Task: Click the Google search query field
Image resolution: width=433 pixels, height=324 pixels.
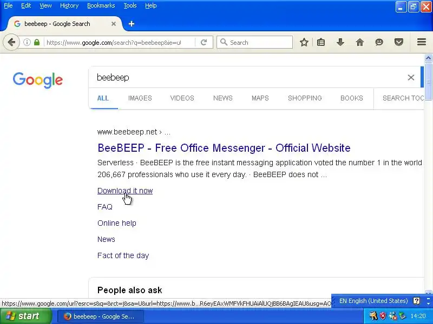Action: (x=248, y=77)
